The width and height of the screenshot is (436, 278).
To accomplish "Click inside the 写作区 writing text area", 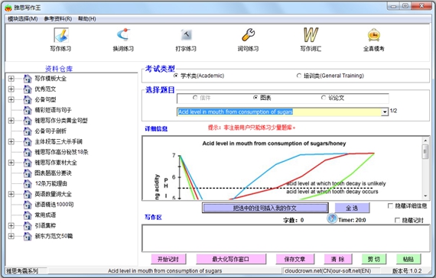I will [286, 238].
